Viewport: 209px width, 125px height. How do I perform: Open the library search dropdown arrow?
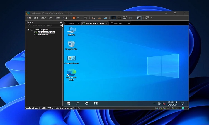61,25
